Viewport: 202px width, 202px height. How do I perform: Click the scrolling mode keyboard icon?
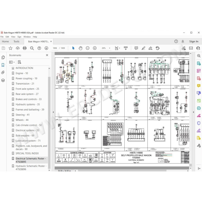pos(126,48)
